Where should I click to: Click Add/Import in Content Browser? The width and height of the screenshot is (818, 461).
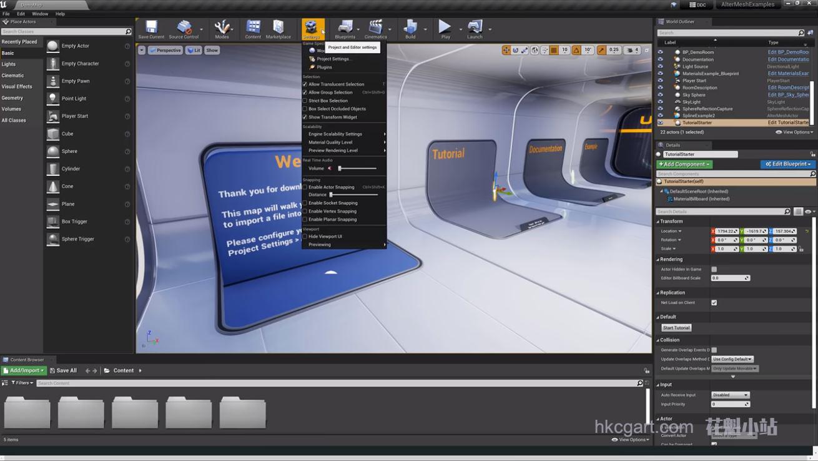24,370
